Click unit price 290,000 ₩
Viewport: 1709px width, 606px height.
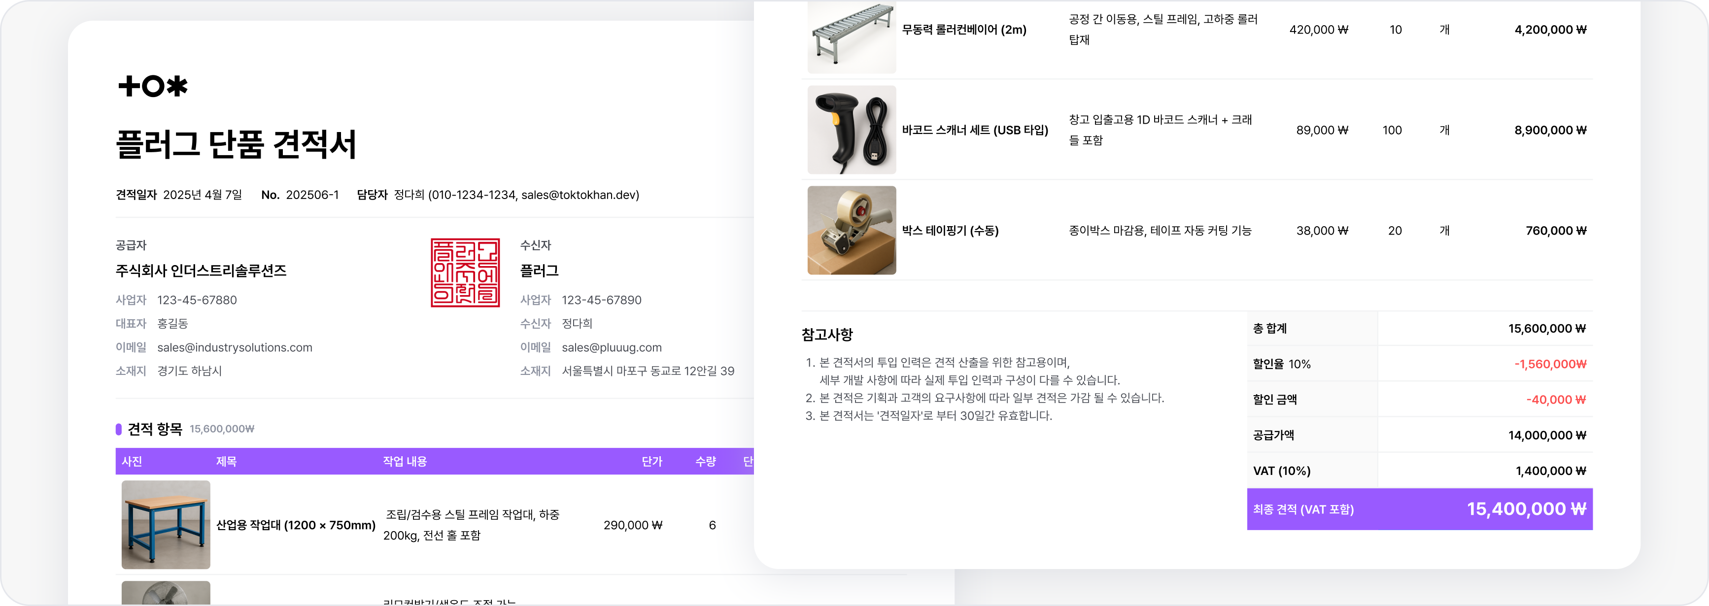click(x=633, y=525)
